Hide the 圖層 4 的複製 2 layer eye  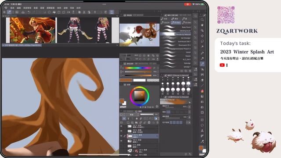coord(121,126)
